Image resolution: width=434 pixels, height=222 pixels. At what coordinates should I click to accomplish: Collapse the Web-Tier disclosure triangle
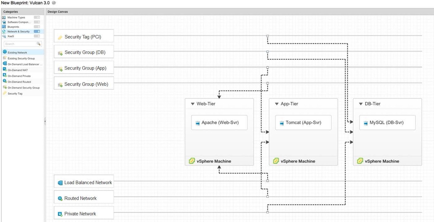point(192,103)
